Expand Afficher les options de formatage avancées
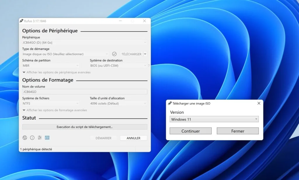Screen dimensions: 299x180 [55, 110]
